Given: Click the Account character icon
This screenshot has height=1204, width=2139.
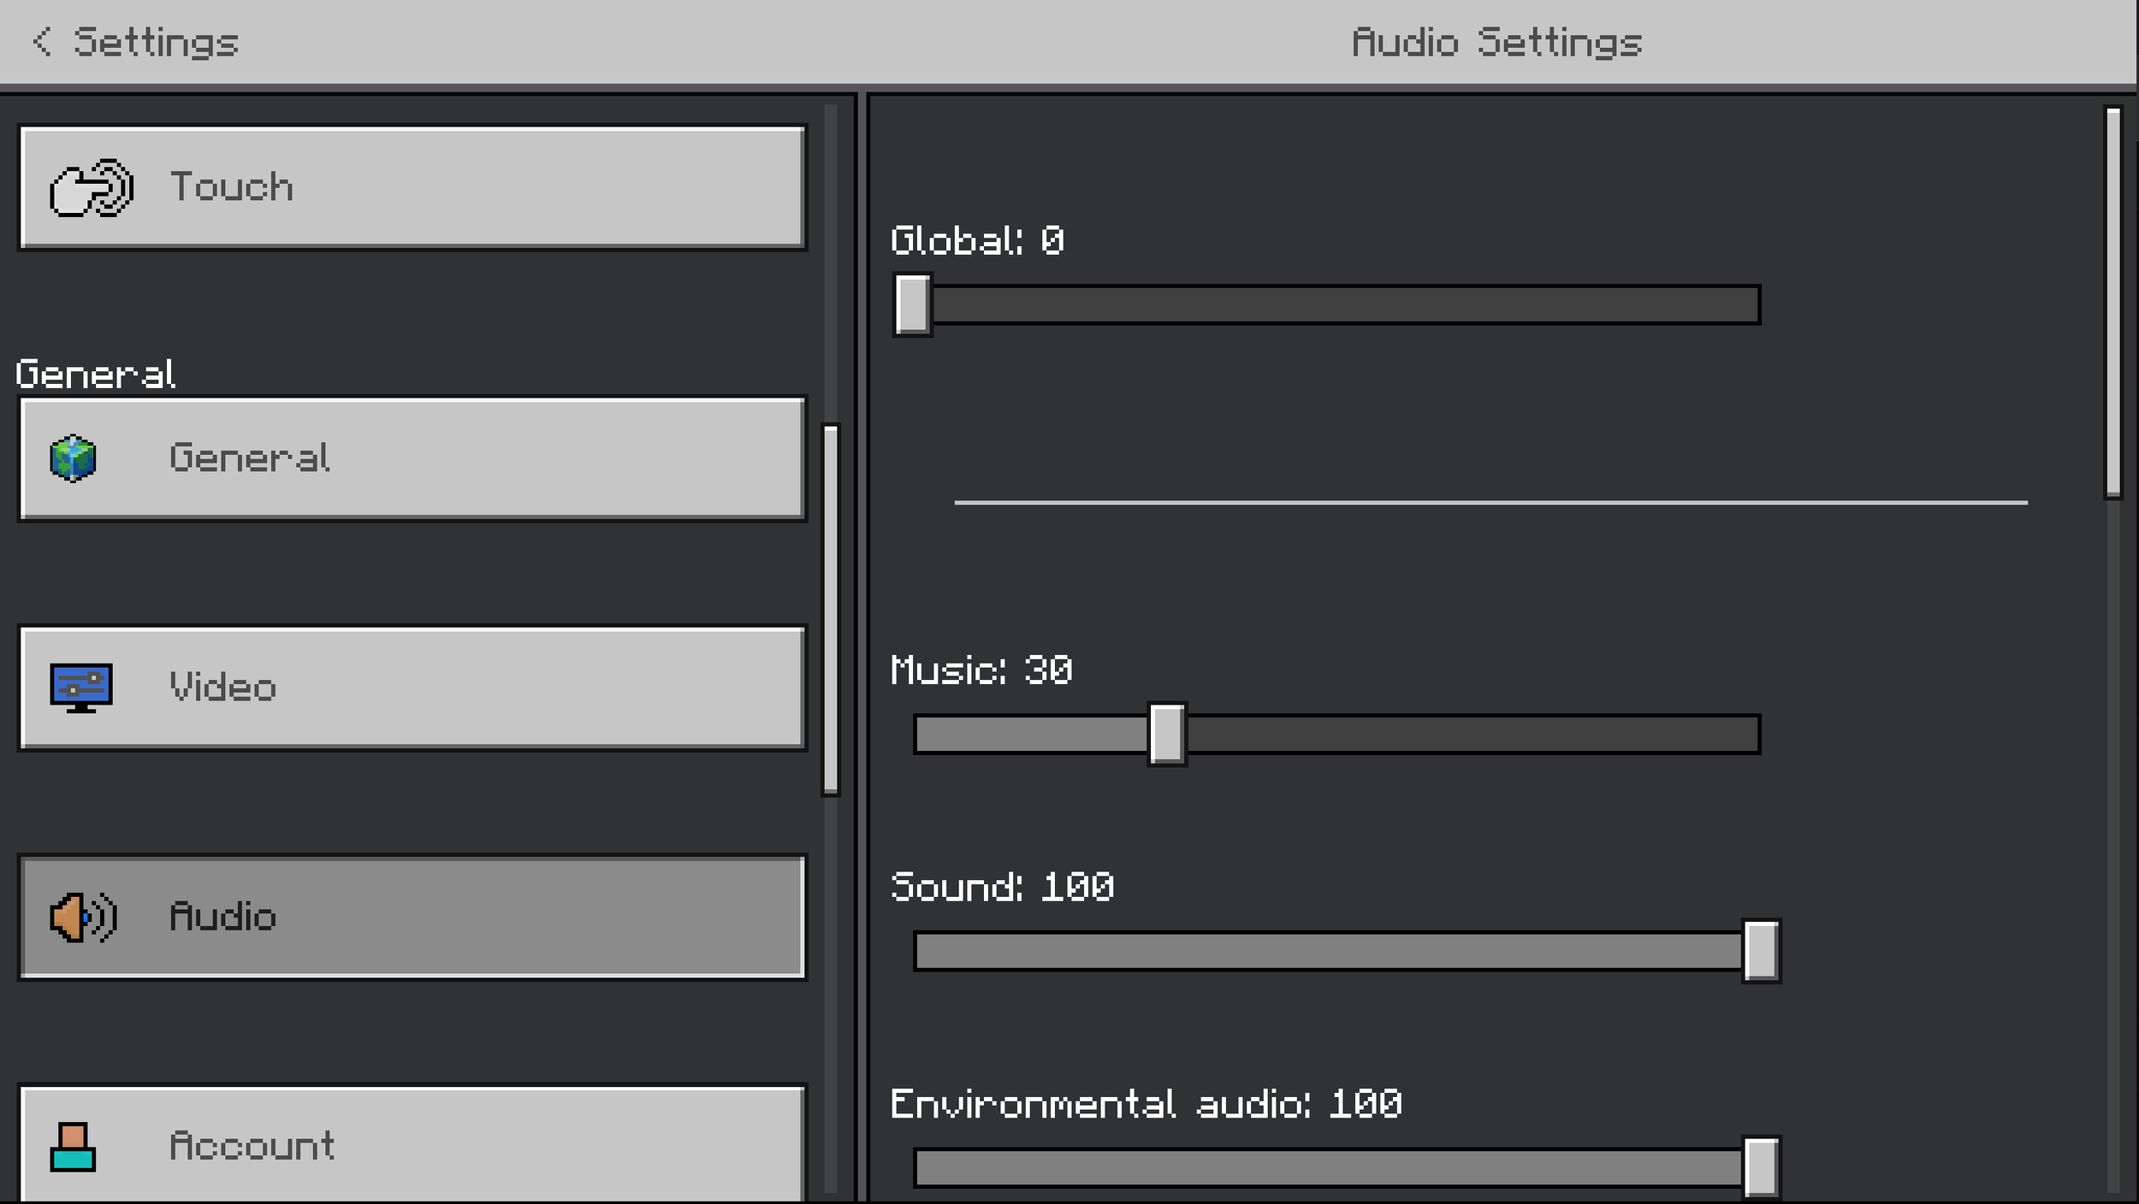Looking at the screenshot, I should 73,1147.
